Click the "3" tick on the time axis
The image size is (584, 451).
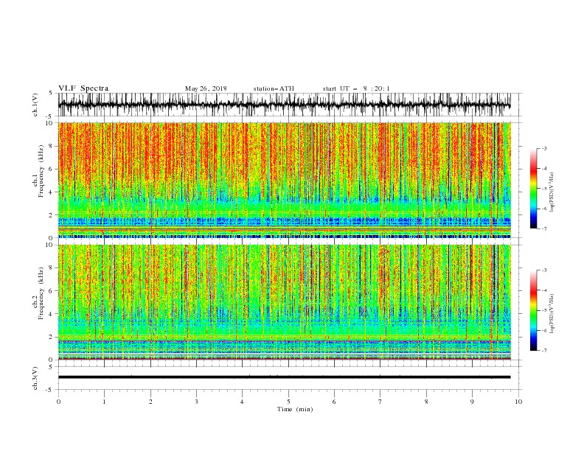[x=196, y=402]
